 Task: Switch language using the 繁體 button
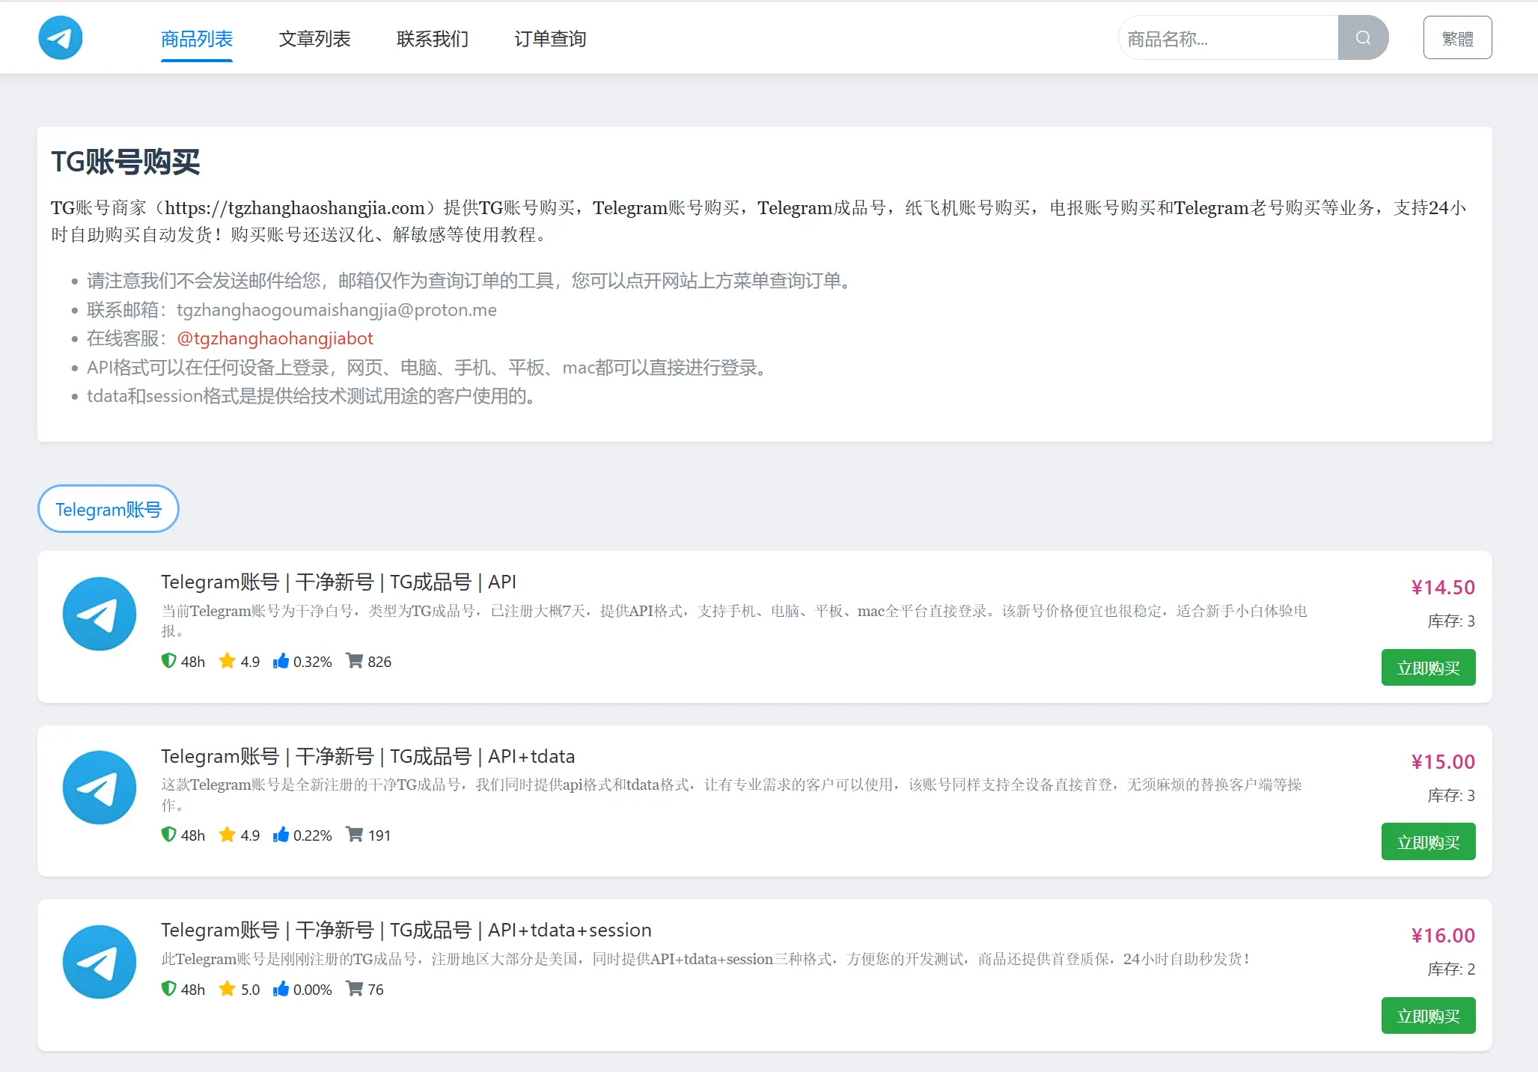(x=1456, y=37)
